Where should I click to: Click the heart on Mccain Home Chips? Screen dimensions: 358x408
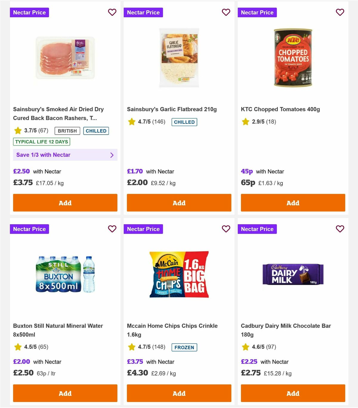pos(226,229)
